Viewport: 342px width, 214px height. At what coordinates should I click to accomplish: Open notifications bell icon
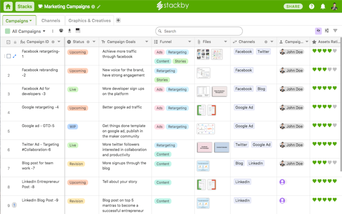pyautogui.click(x=323, y=7)
